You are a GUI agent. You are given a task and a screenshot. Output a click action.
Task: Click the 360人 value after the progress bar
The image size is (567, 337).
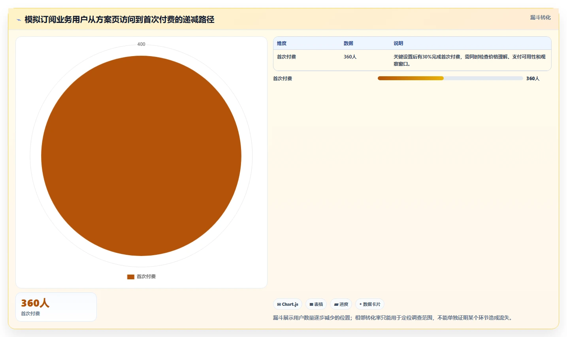(x=533, y=79)
